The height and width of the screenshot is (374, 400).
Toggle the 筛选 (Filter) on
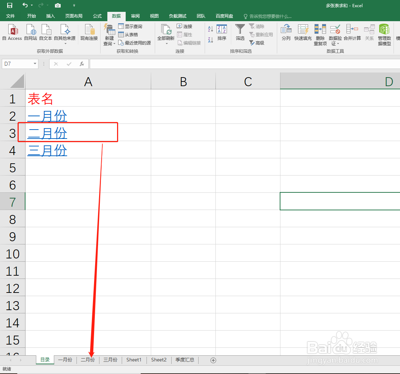[x=240, y=33]
